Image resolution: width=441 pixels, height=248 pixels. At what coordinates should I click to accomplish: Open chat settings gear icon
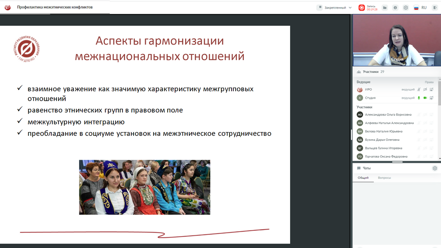pos(435,168)
